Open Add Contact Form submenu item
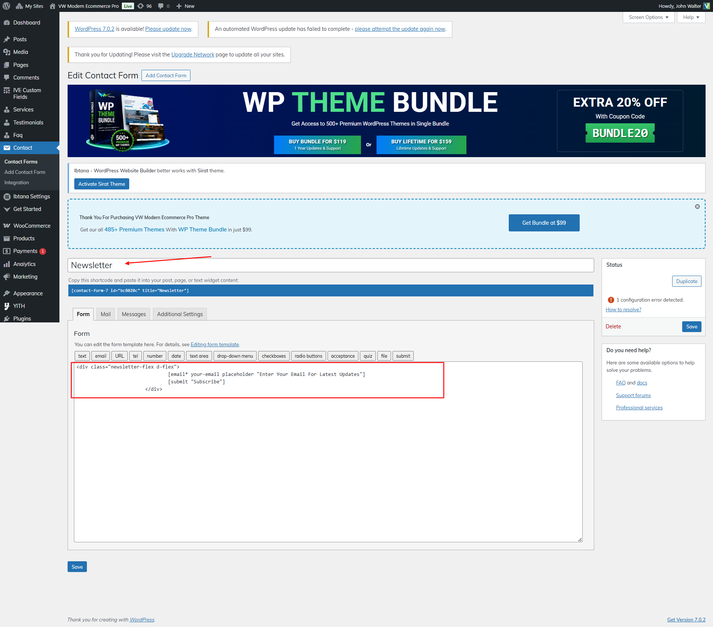This screenshot has width=713, height=627. [x=25, y=172]
